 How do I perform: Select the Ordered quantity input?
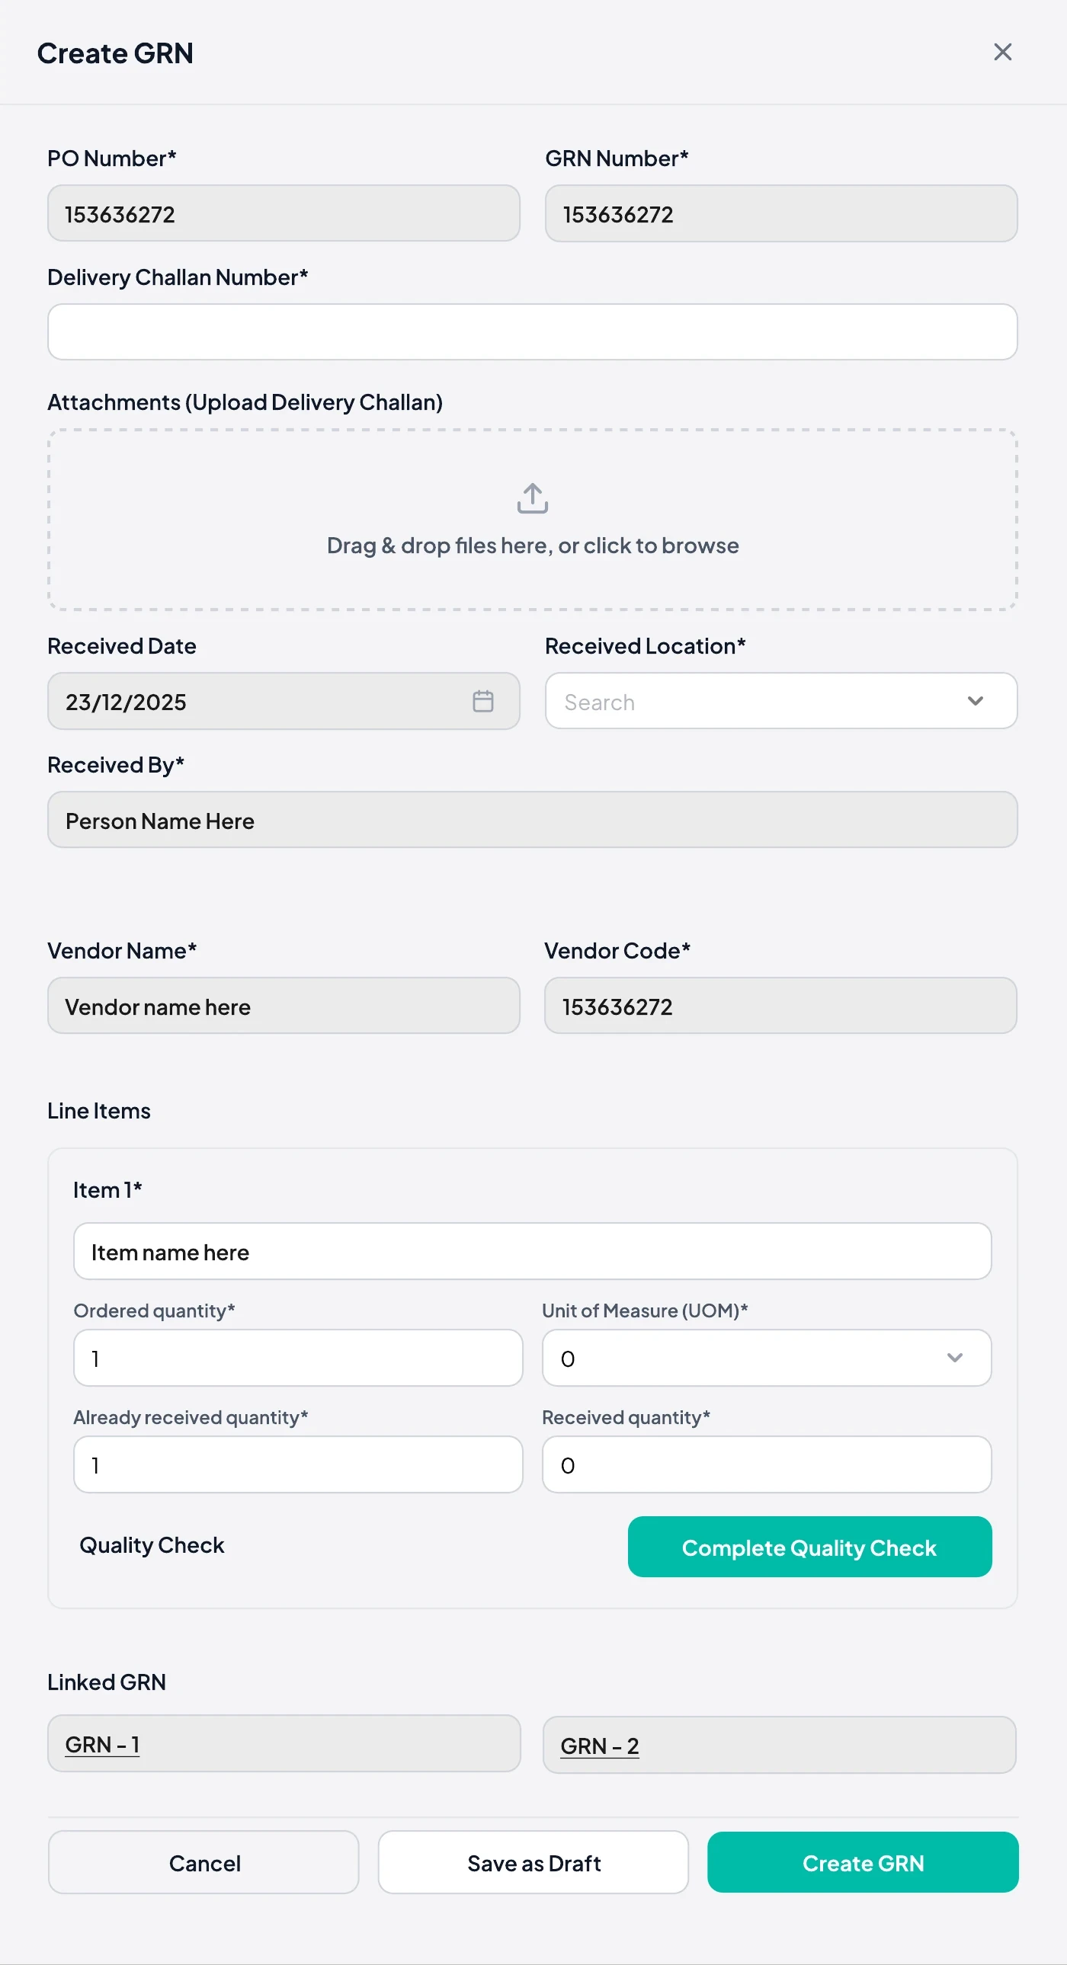point(299,1358)
